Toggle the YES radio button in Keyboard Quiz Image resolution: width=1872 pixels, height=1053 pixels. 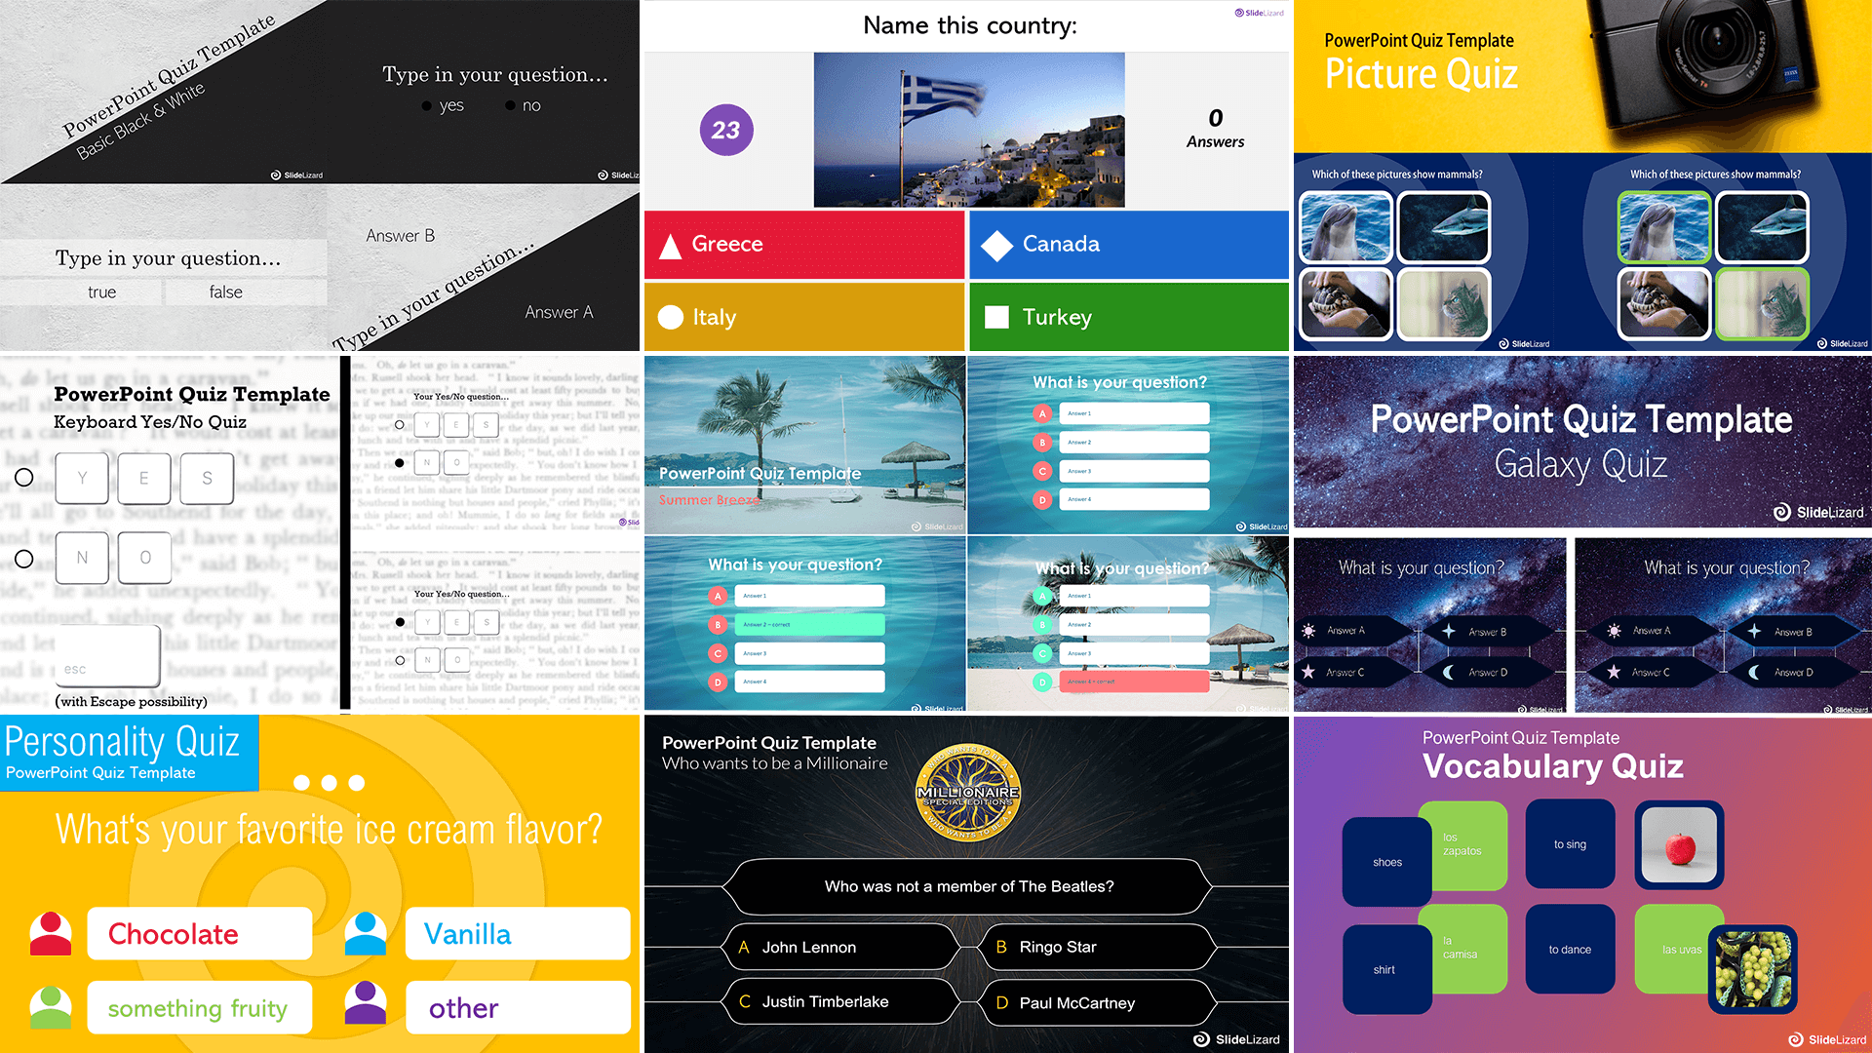click(x=24, y=477)
